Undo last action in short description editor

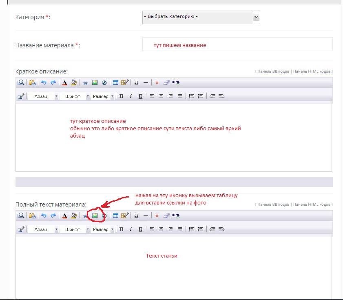(44, 82)
